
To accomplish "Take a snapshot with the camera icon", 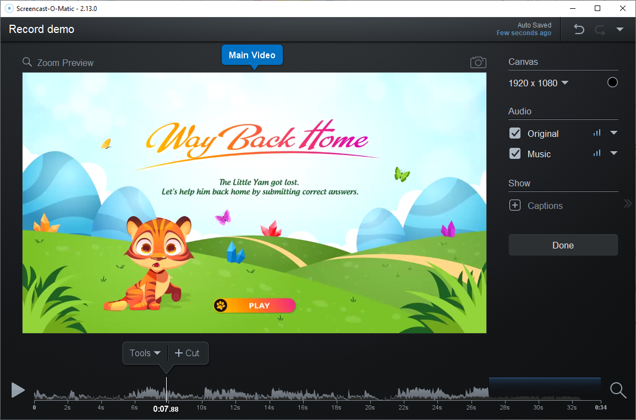I will click(478, 63).
